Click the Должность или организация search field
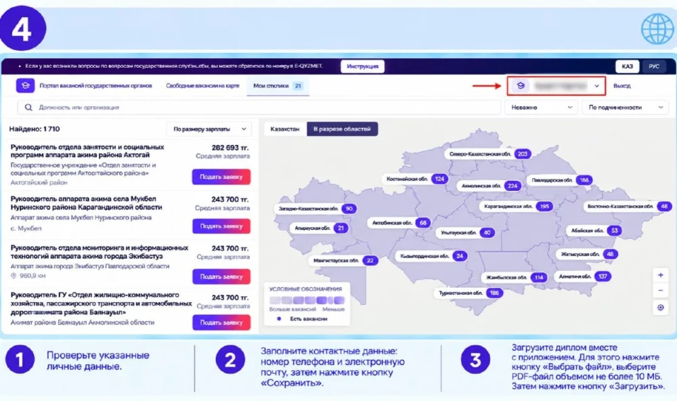This screenshot has height=401, width=677. coord(259,107)
